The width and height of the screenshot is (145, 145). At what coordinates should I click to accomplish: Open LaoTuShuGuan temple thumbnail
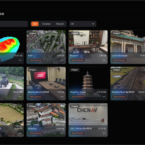(128, 41)
